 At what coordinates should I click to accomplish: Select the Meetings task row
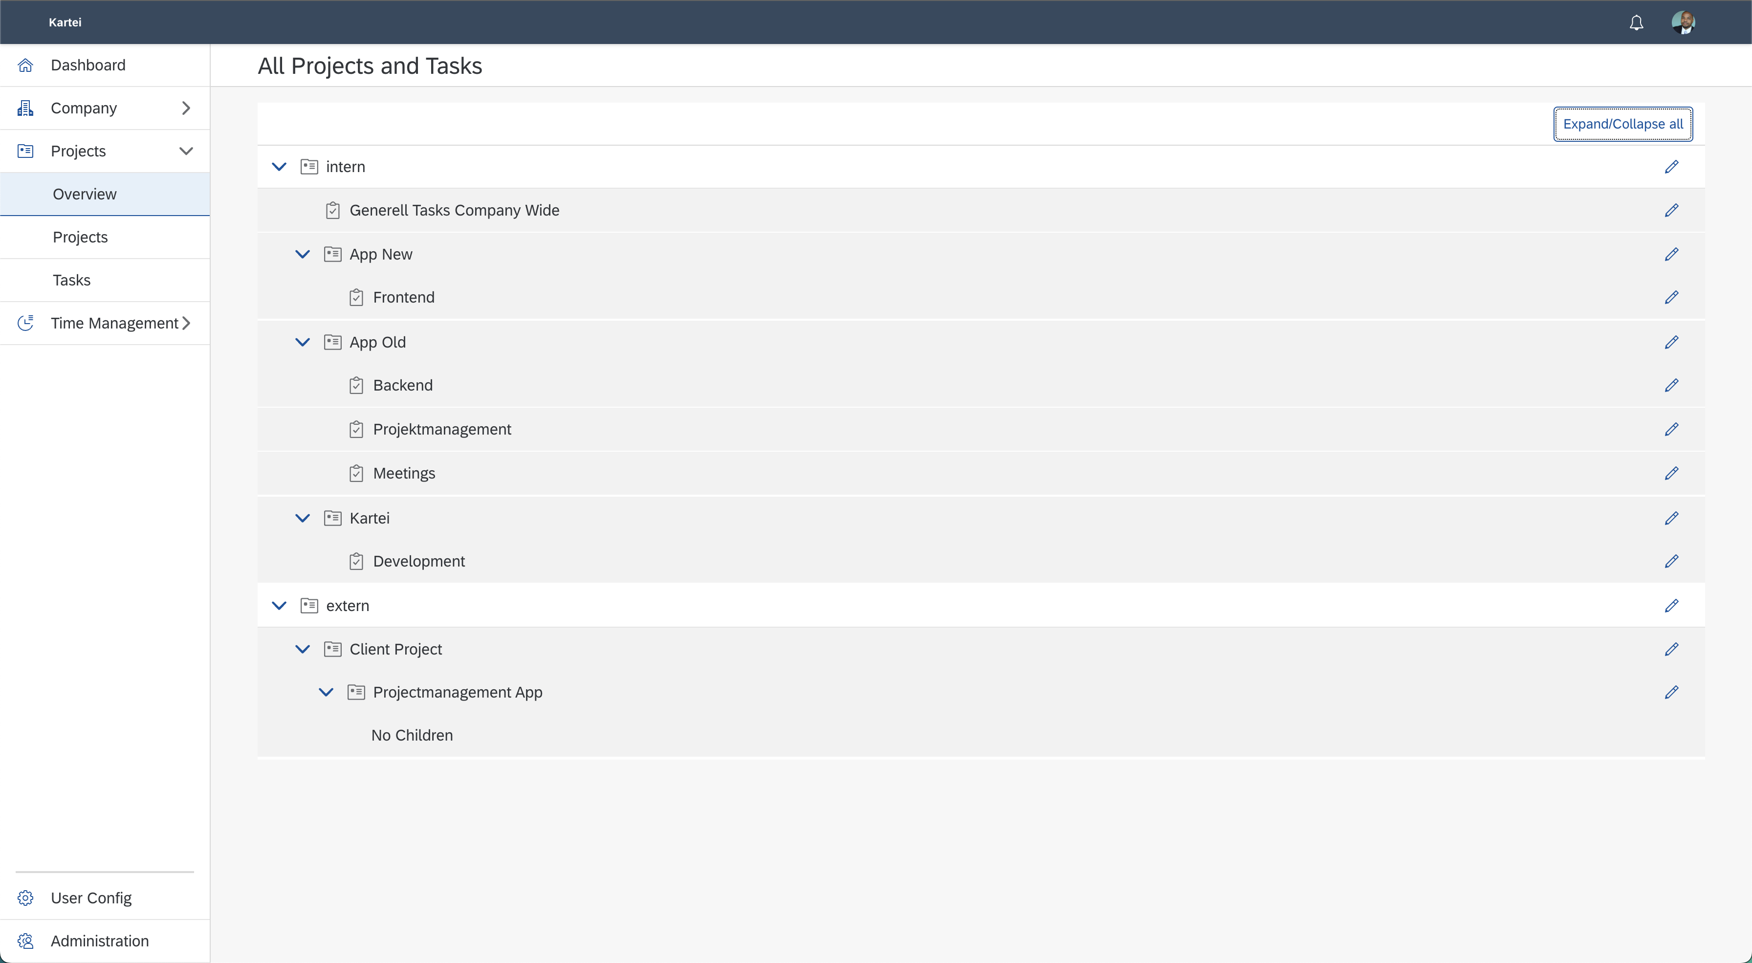click(x=981, y=473)
